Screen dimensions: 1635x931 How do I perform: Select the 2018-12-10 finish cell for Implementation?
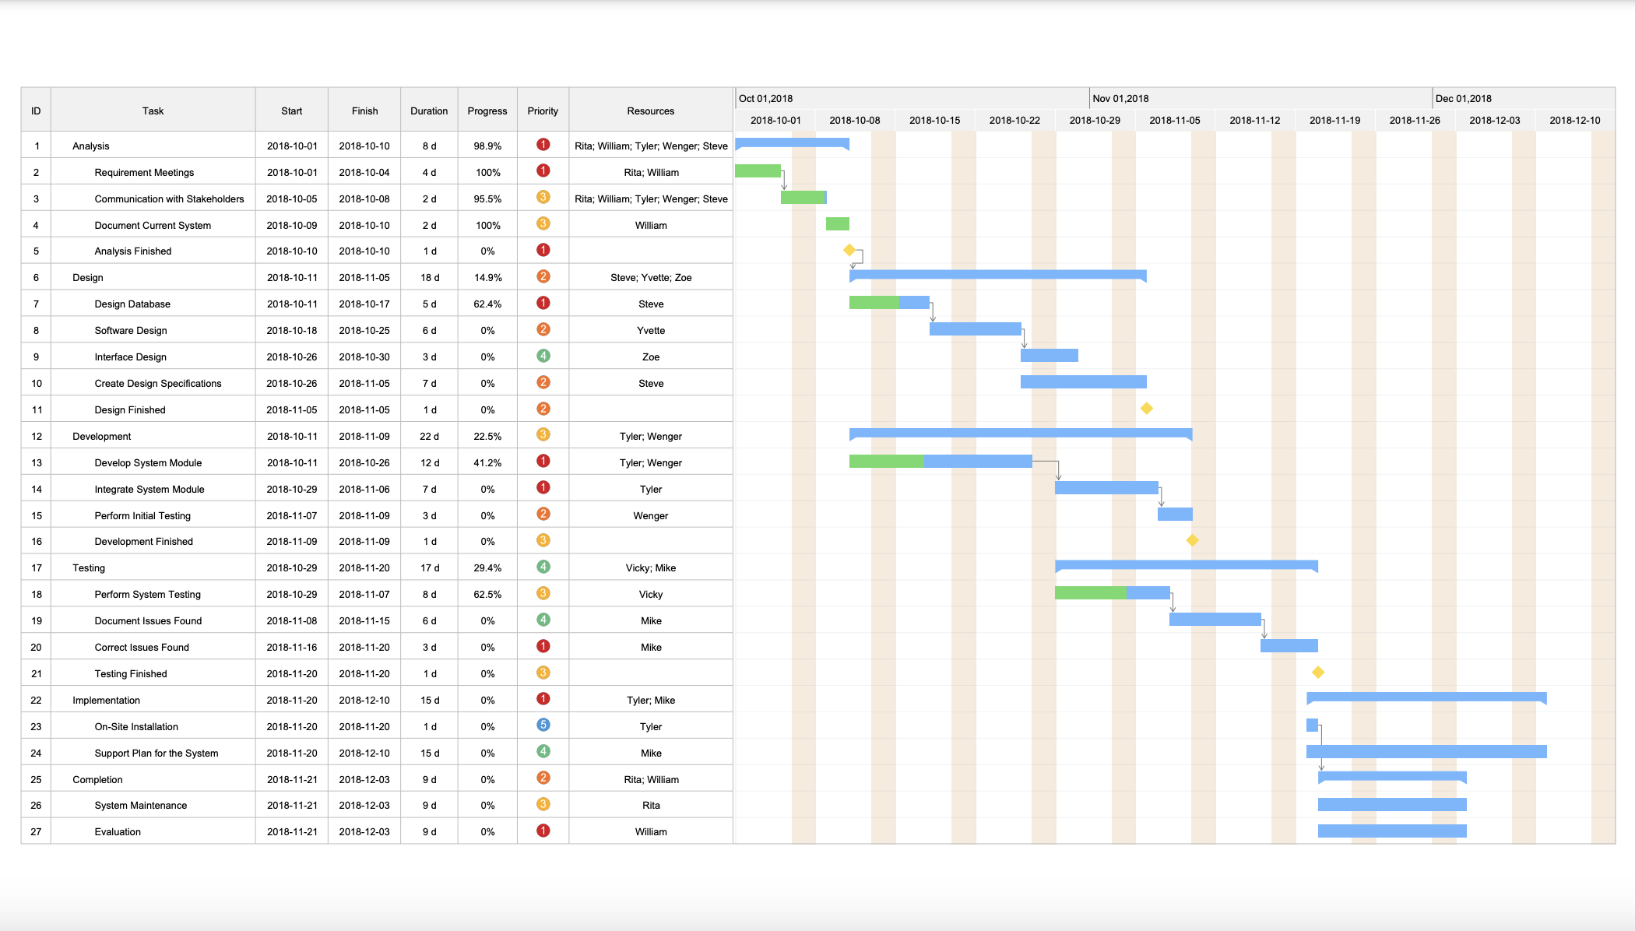click(x=364, y=700)
